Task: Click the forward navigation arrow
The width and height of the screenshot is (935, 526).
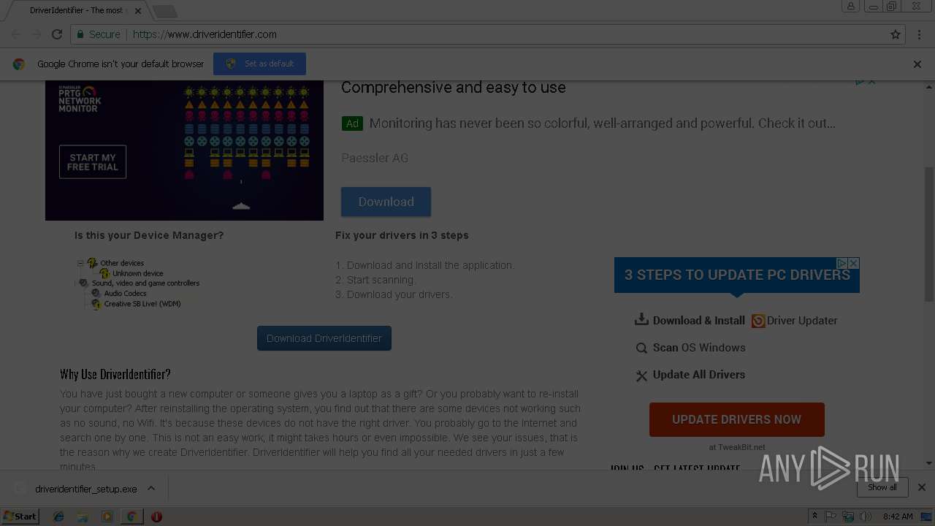Action: pyautogui.click(x=37, y=34)
